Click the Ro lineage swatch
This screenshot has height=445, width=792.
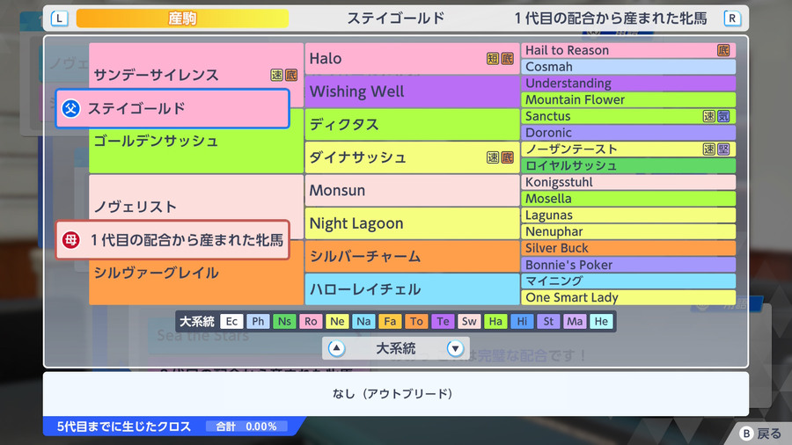pyautogui.click(x=311, y=321)
